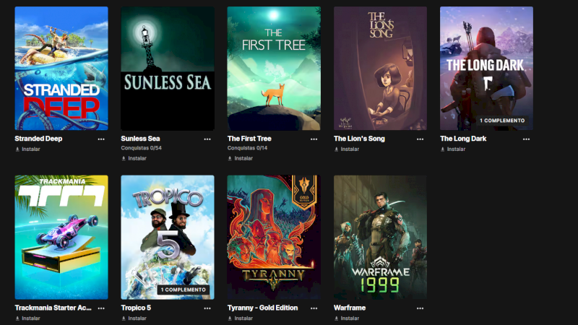Click the 1 Complemento badge on Tropico 5
This screenshot has width=578, height=325.
[x=184, y=290]
